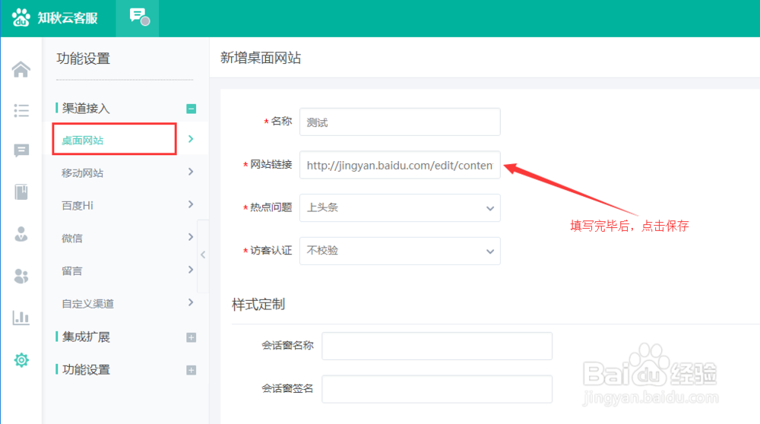Click chevron next to 留言
Image resolution: width=760 pixels, height=424 pixels.
tap(191, 270)
